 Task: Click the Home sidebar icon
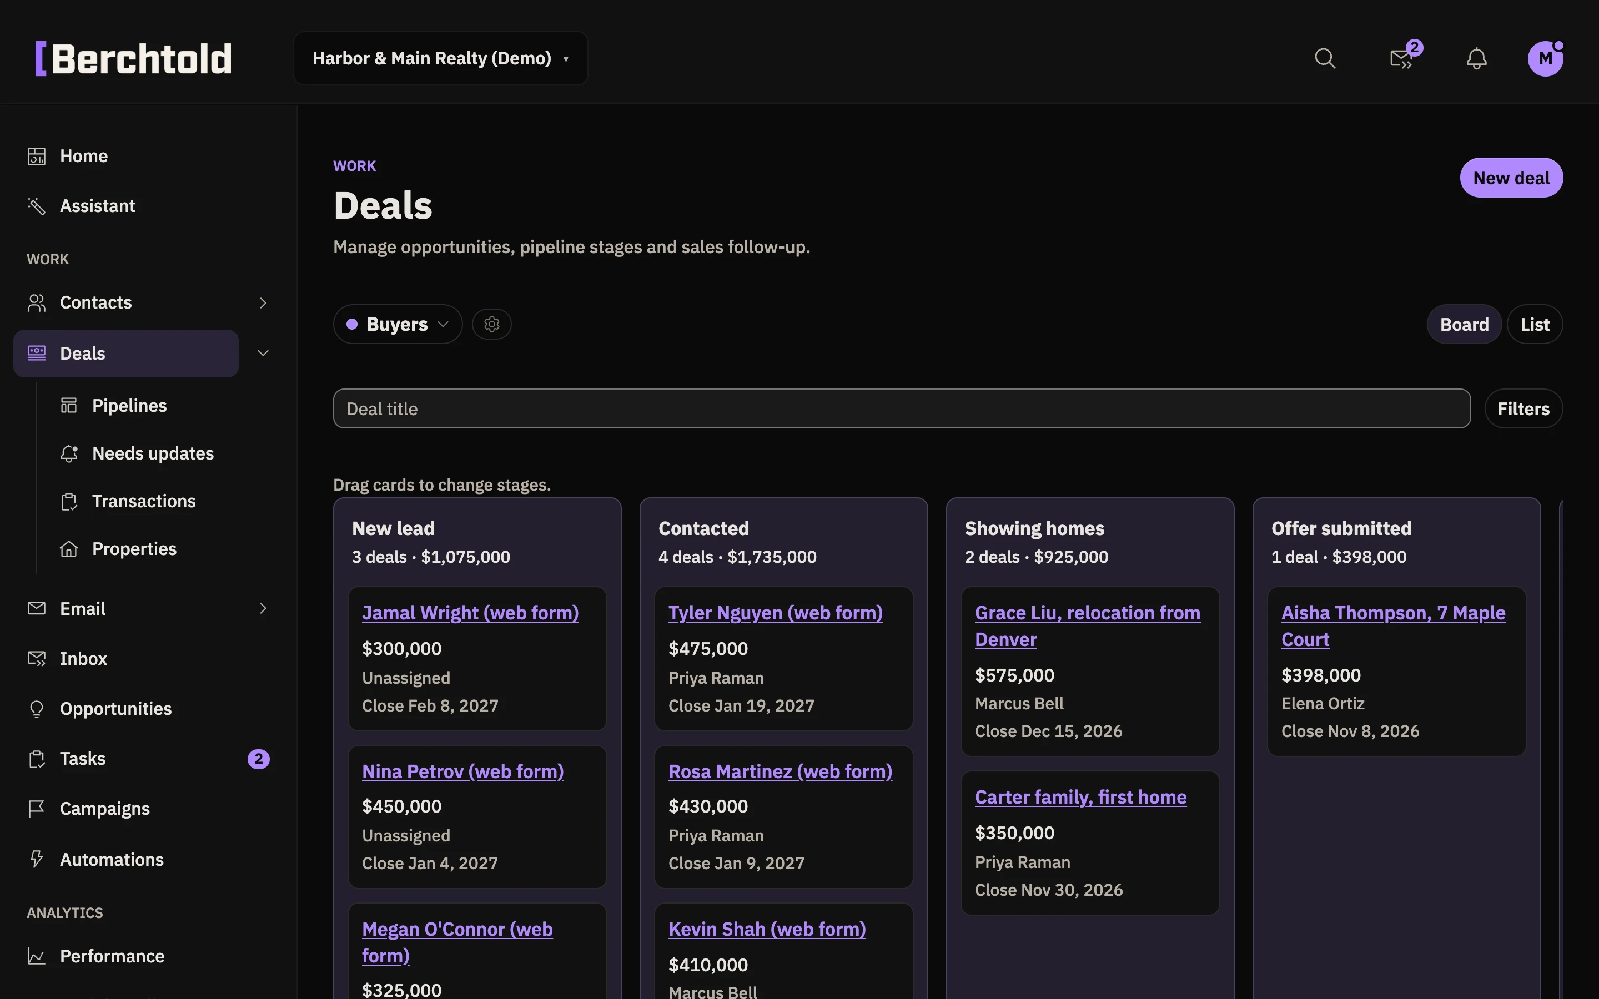[x=36, y=156]
